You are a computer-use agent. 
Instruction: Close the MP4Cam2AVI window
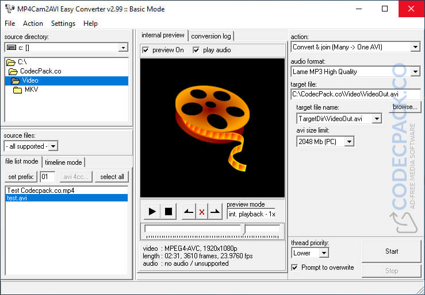[411, 9]
